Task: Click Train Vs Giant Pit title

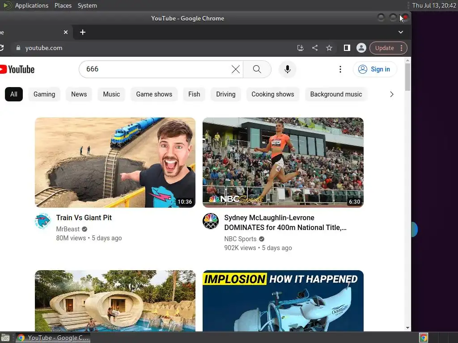Action: click(x=84, y=218)
